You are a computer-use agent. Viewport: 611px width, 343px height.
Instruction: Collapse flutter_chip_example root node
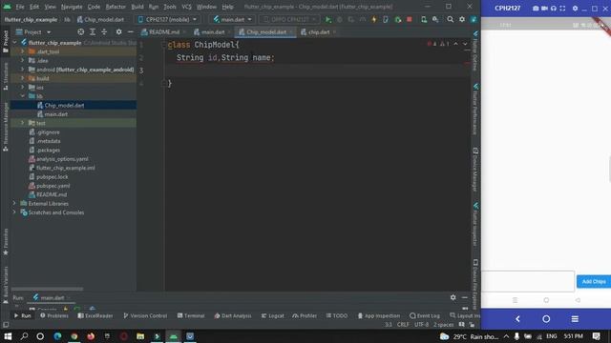[14, 42]
